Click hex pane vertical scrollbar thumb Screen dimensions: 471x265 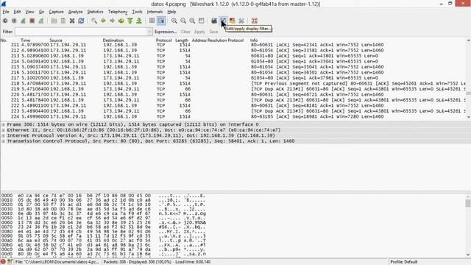[x=468, y=203]
